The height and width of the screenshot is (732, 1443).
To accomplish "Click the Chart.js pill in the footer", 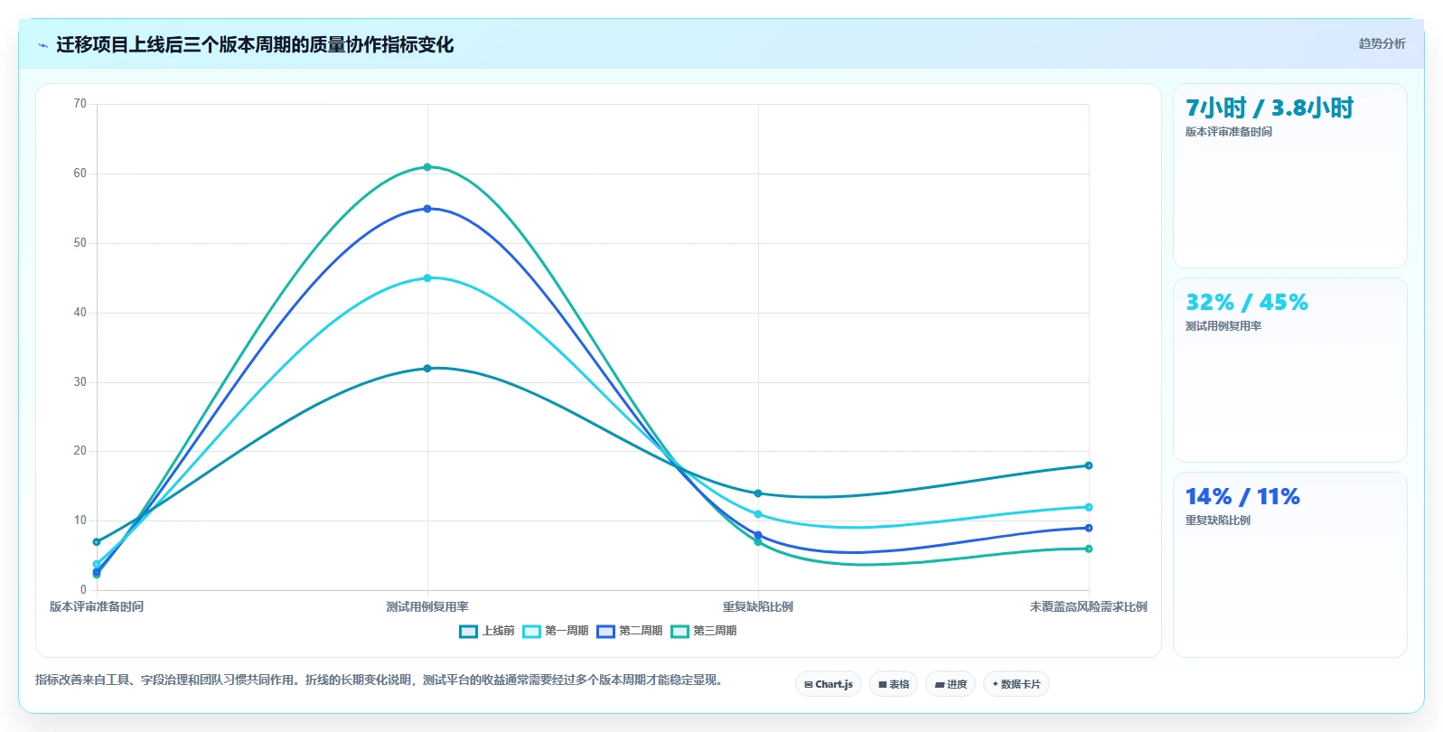I will click(829, 684).
